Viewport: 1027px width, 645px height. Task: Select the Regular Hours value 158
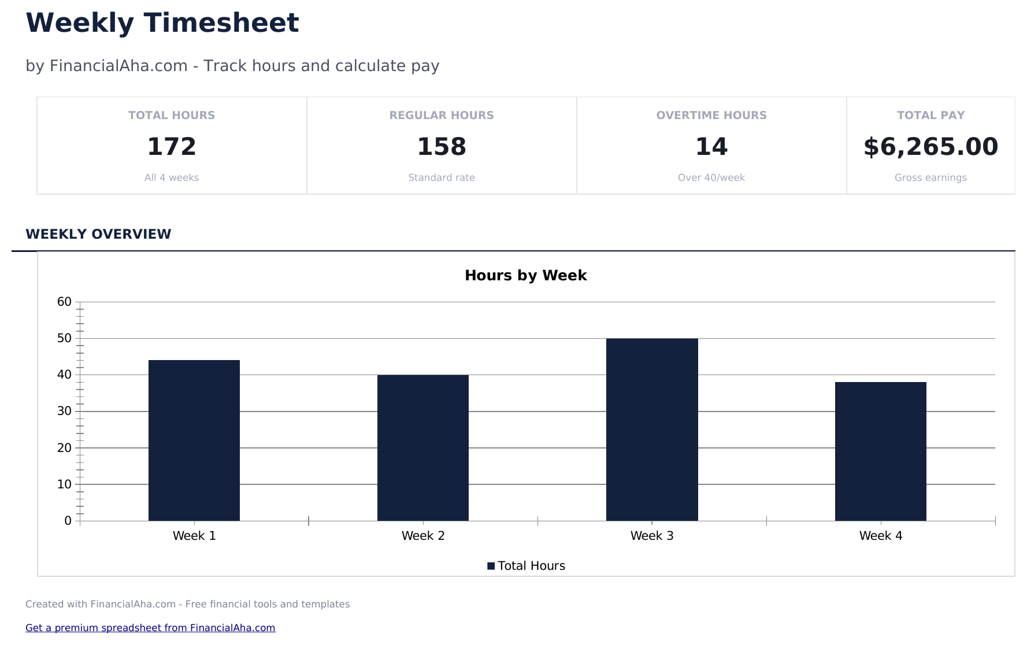coord(442,147)
